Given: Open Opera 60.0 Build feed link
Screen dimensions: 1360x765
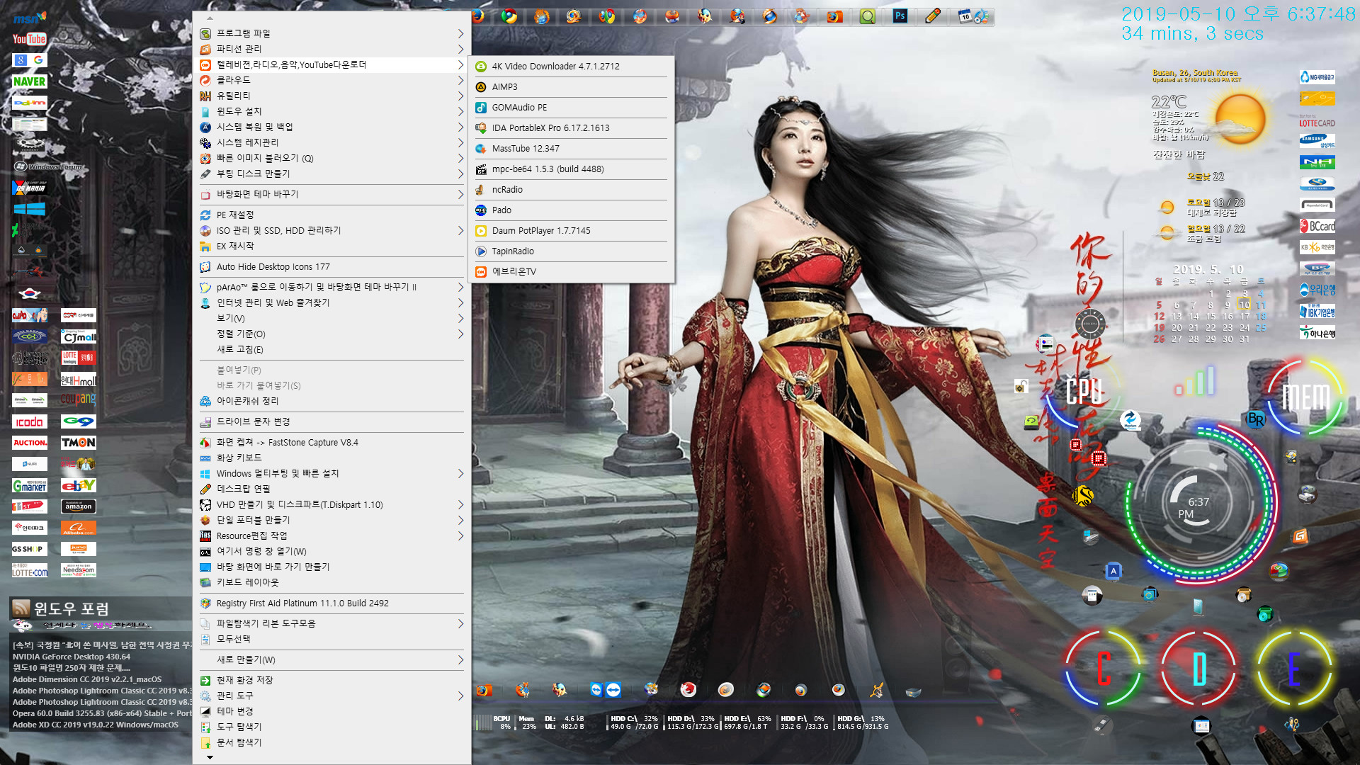Looking at the screenshot, I should point(102,713).
